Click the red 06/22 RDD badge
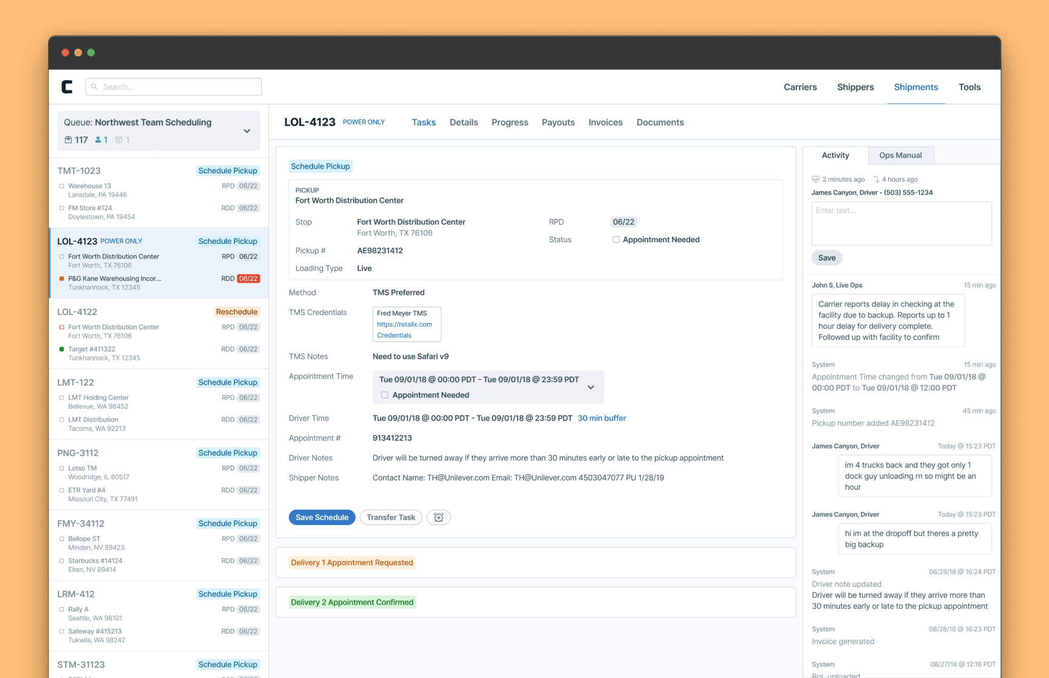The height and width of the screenshot is (678, 1049). click(x=248, y=279)
